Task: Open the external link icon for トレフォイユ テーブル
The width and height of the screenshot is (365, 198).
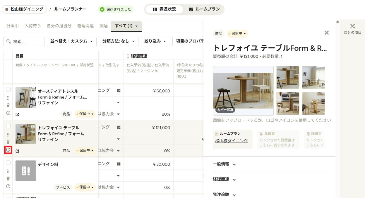Action: 17,151
